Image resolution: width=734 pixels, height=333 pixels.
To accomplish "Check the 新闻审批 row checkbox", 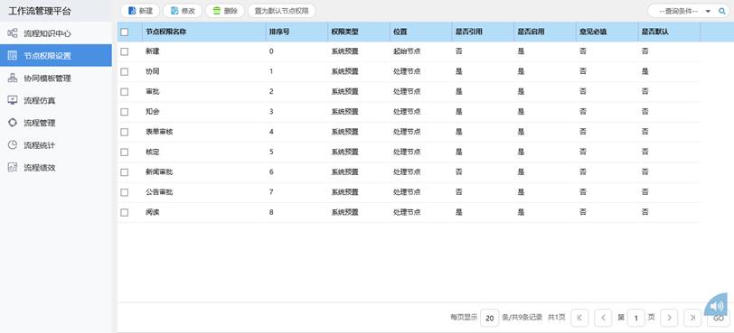I will pos(124,172).
